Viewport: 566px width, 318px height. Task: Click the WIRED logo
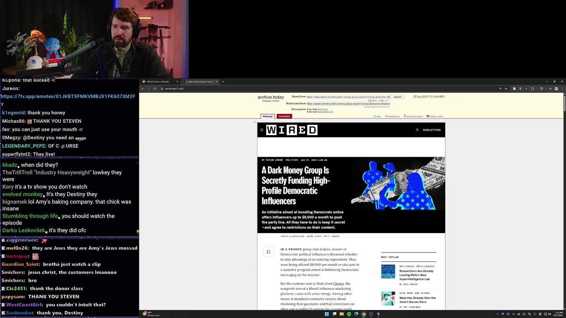click(x=292, y=130)
